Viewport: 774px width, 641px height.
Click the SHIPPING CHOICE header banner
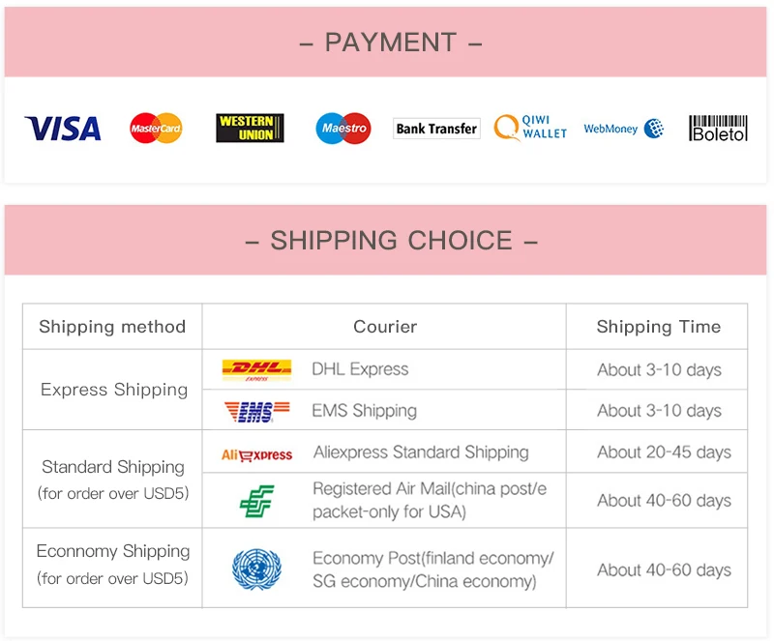coord(385,241)
